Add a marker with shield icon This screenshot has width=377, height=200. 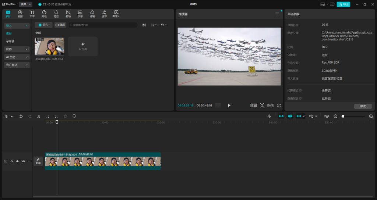click(x=74, y=116)
